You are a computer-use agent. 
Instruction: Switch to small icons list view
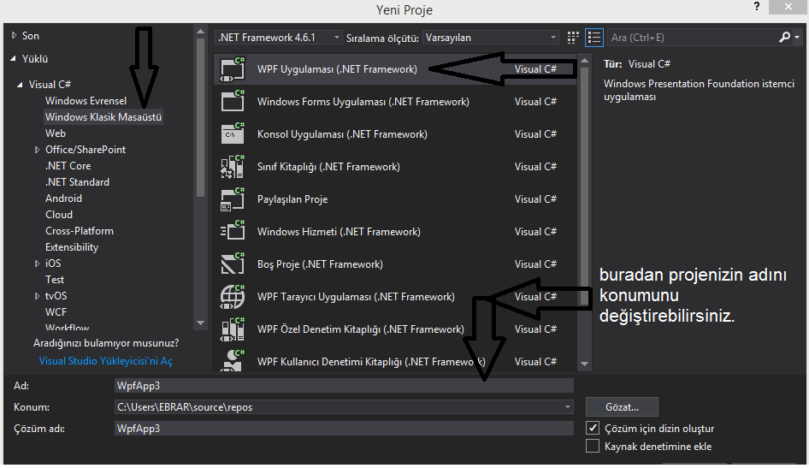click(x=594, y=38)
